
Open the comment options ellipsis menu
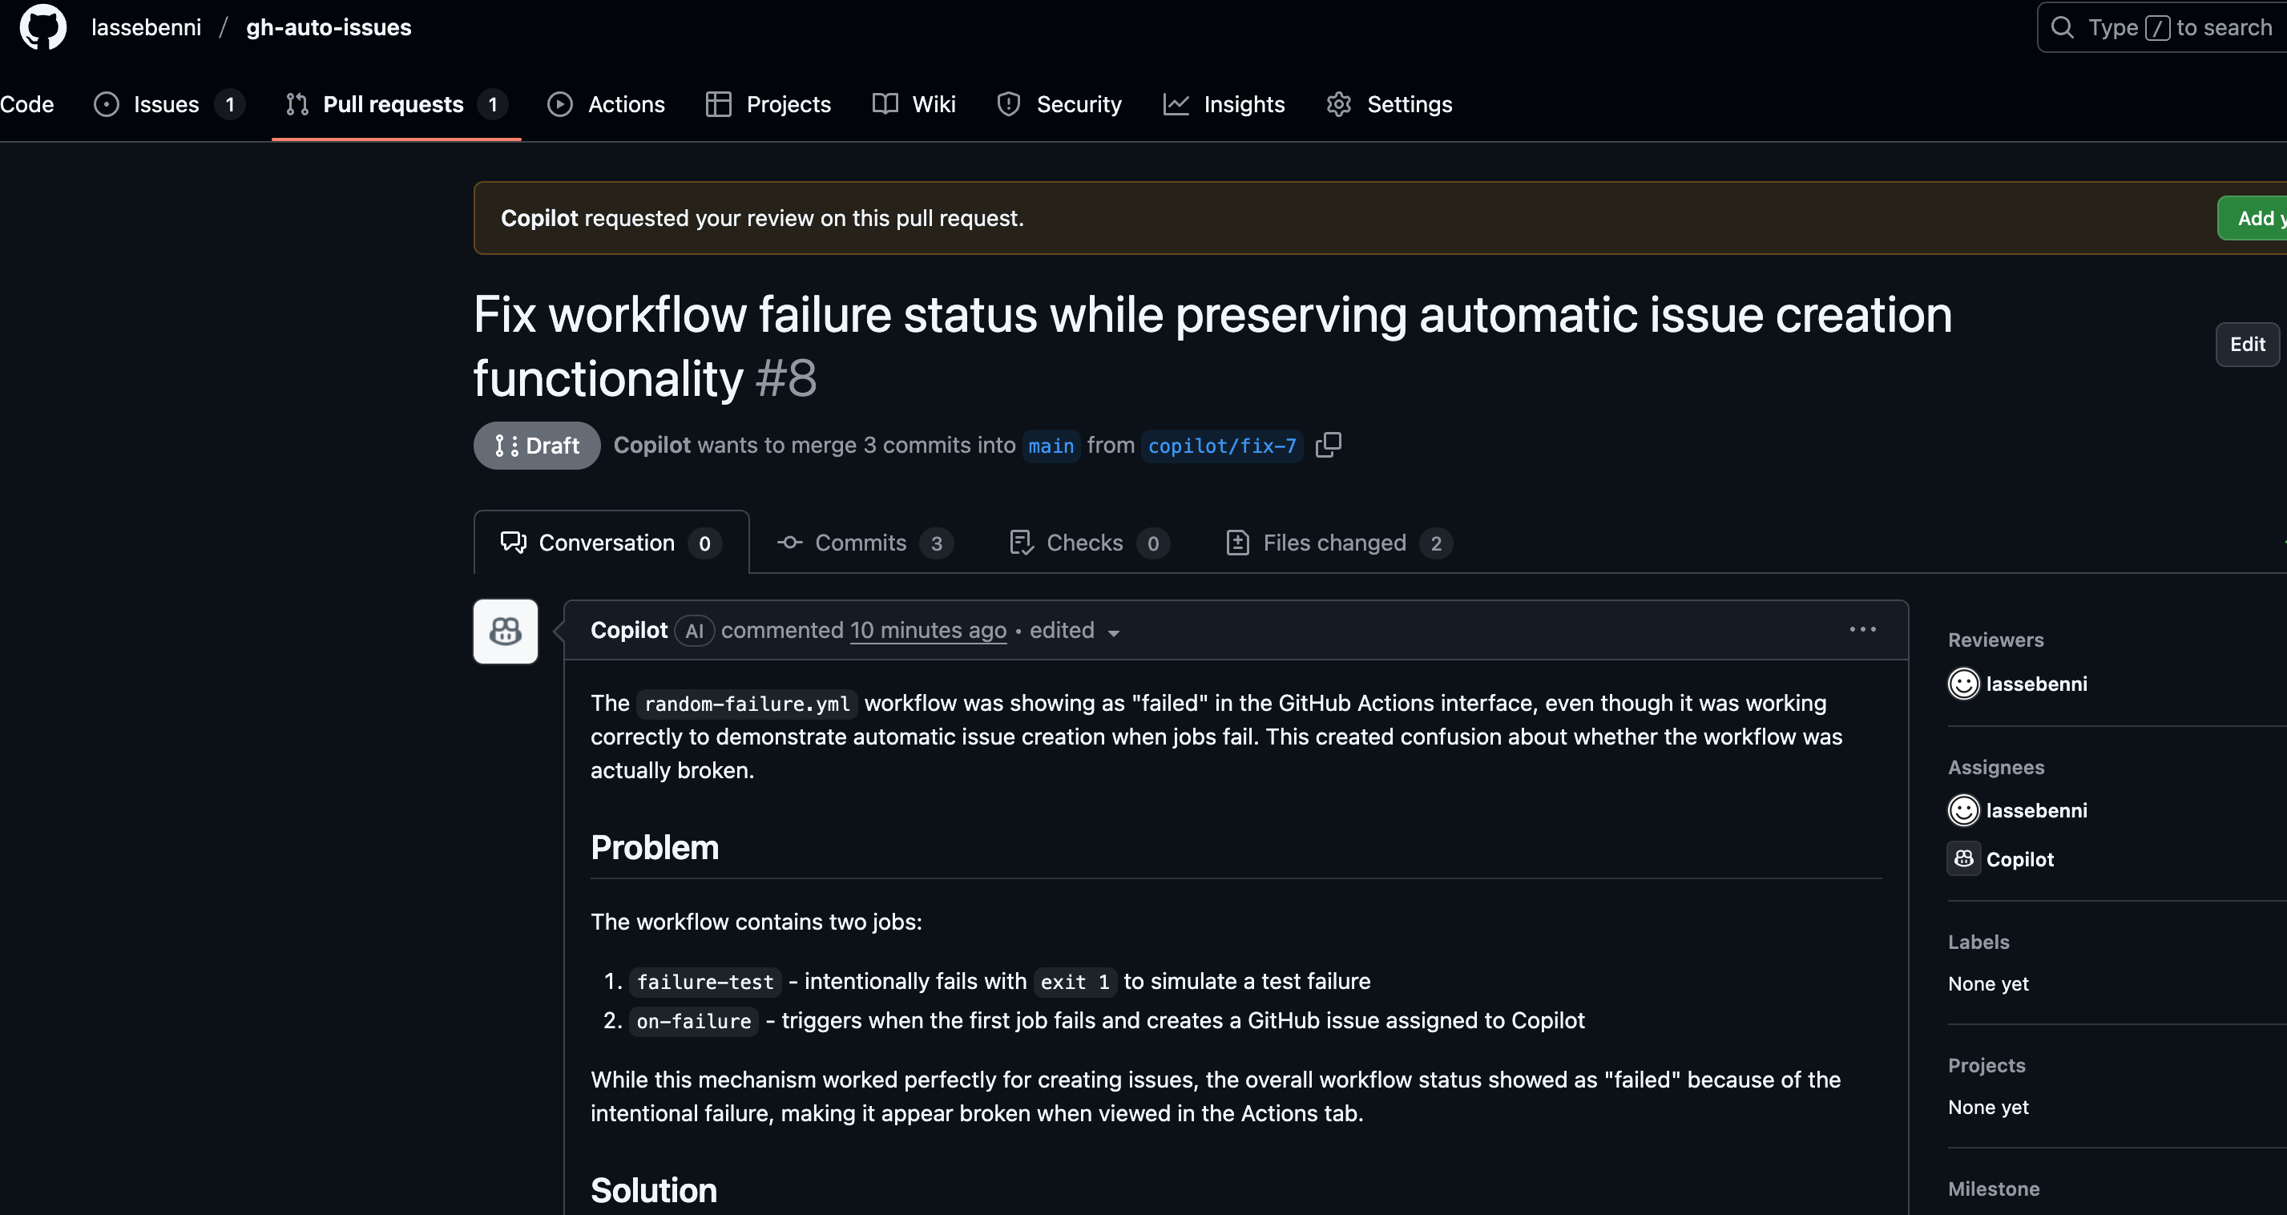1862,630
